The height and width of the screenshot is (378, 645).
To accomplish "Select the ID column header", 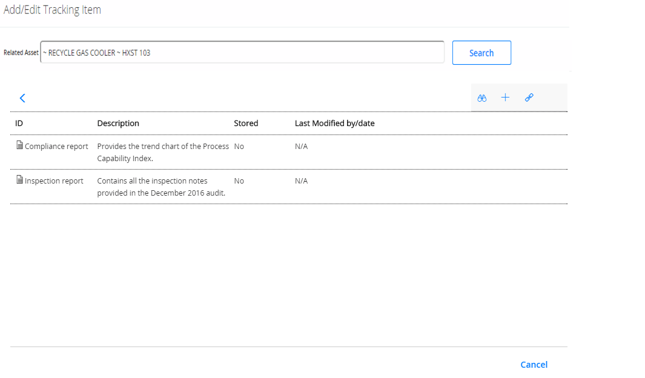I will (x=19, y=123).
